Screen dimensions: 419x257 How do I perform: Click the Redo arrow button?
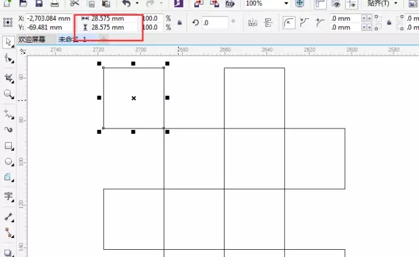click(151, 3)
